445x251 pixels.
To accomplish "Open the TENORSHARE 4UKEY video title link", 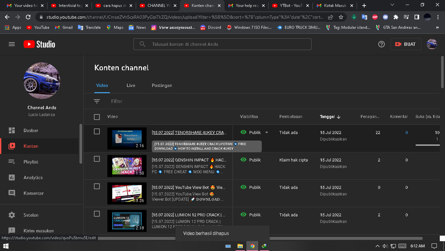I will click(x=189, y=133).
